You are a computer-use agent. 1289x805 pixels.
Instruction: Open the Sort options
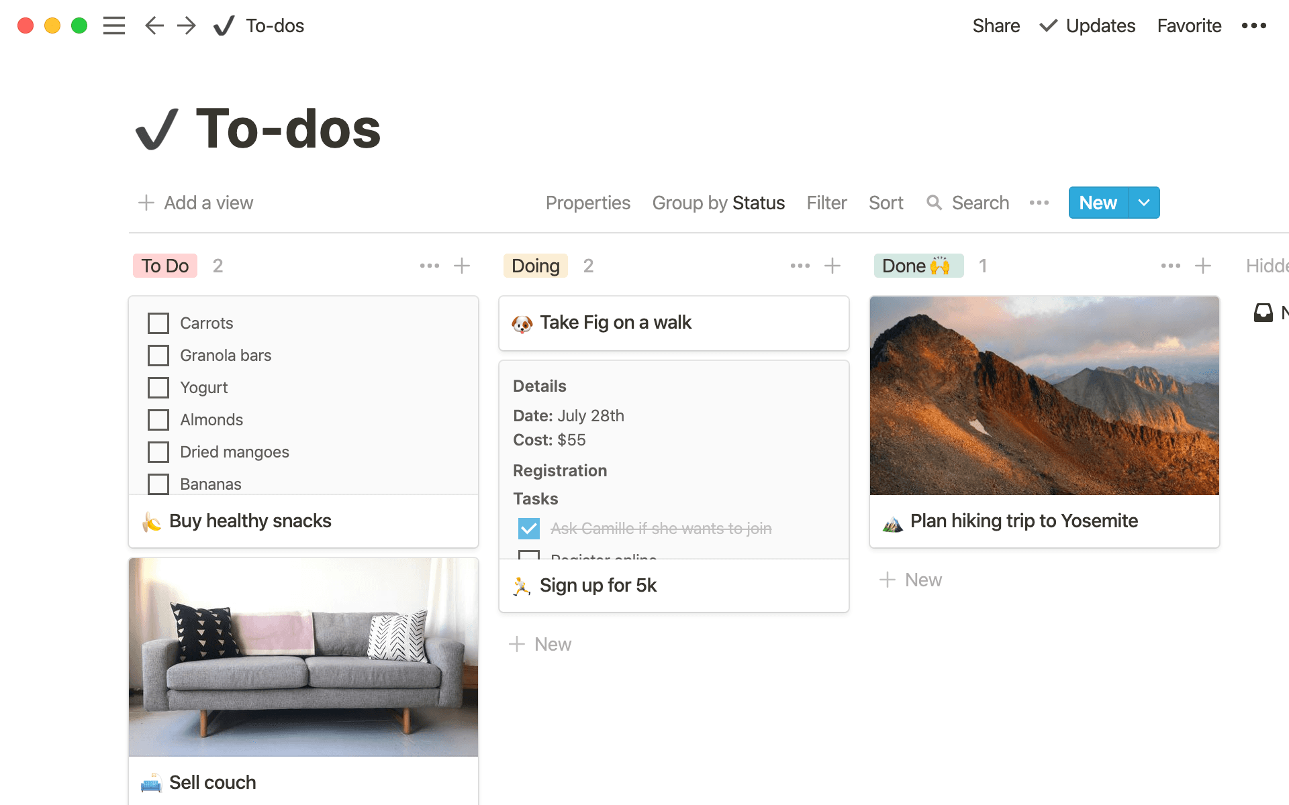[886, 203]
